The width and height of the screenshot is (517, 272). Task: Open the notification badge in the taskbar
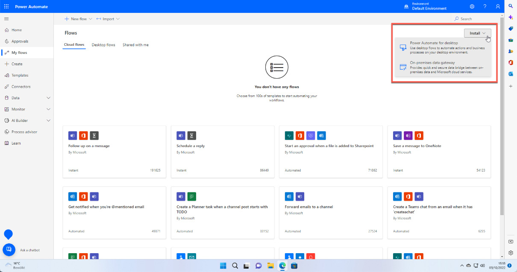[509, 266]
